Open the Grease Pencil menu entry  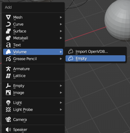[x=33, y=59]
